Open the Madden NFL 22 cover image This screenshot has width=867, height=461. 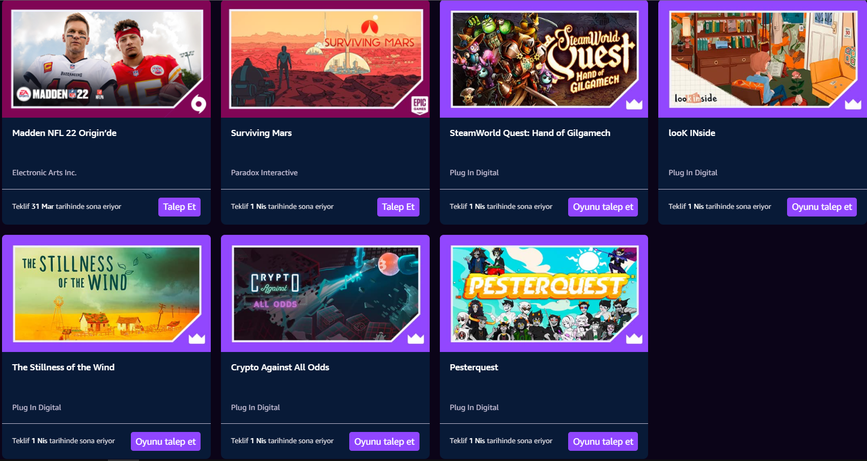(x=107, y=59)
